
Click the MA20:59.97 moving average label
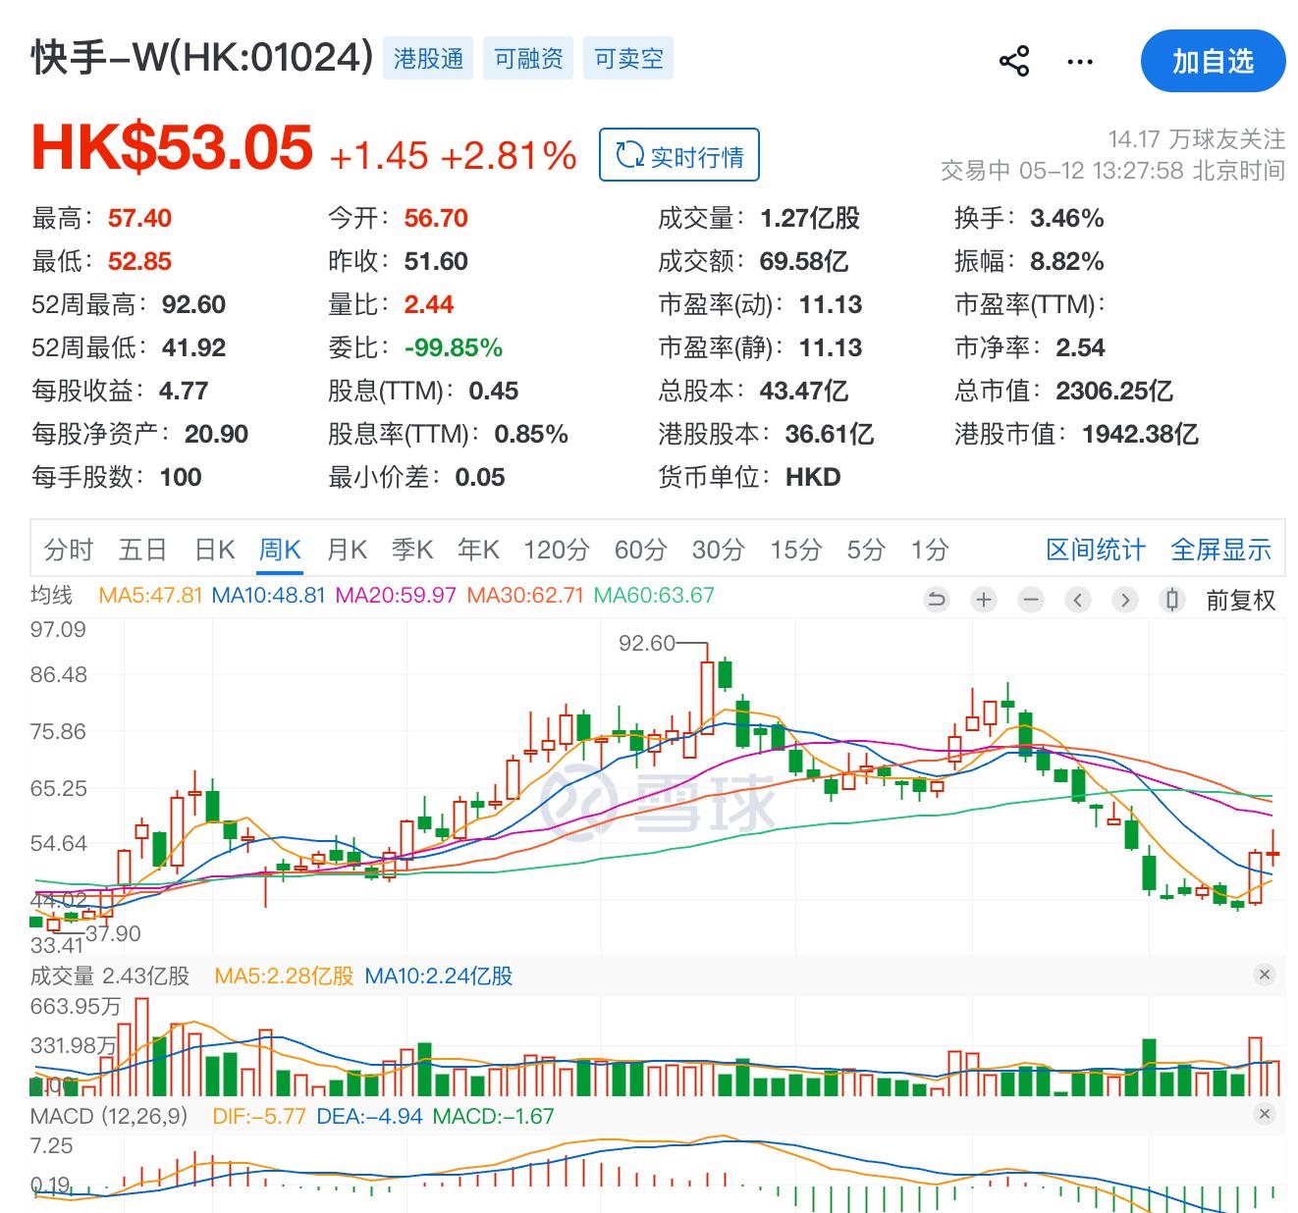tap(396, 596)
